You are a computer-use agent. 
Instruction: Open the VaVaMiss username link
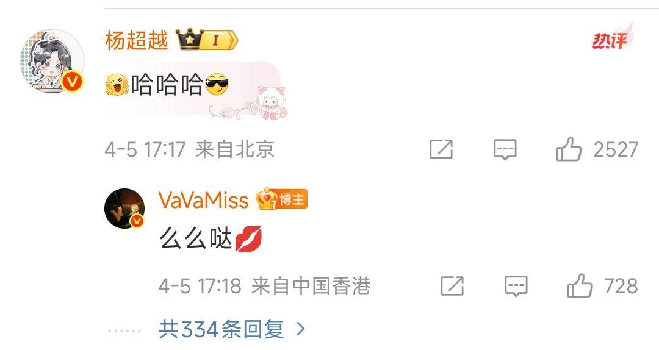point(203,199)
